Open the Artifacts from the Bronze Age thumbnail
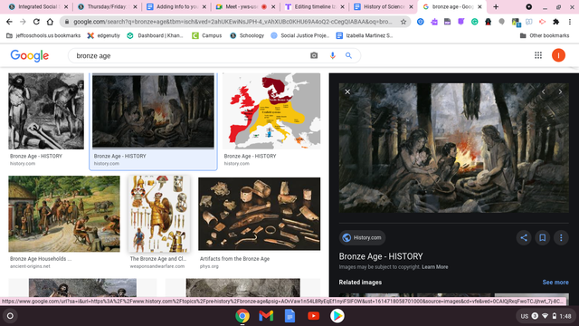Screen dimensions: 579x326 pos(260,214)
